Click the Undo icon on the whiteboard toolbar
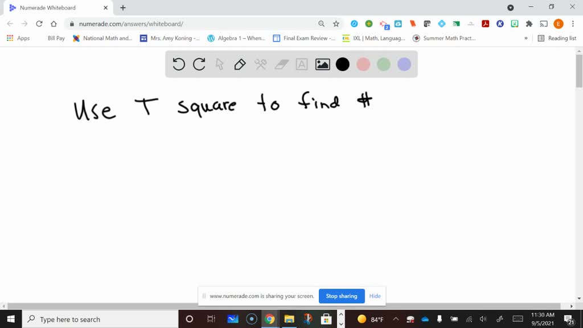Image resolution: width=583 pixels, height=328 pixels. tap(178, 64)
